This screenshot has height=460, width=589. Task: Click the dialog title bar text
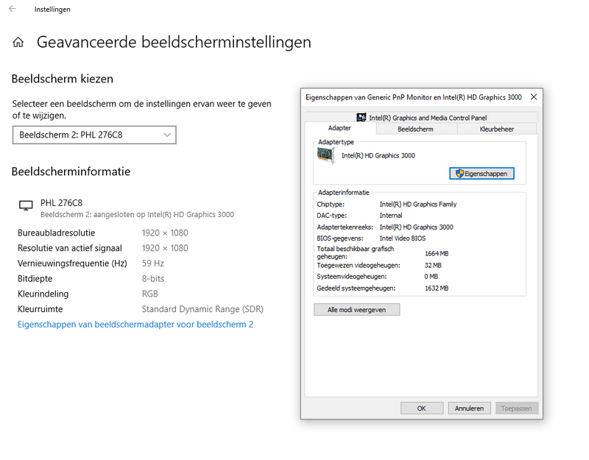tap(414, 97)
